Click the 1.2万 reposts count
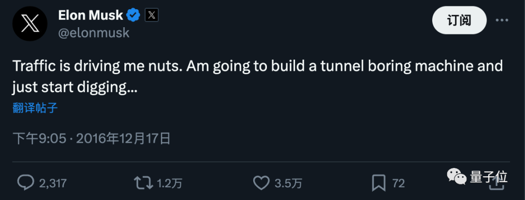Viewport: 525px width, 200px height. click(169, 183)
